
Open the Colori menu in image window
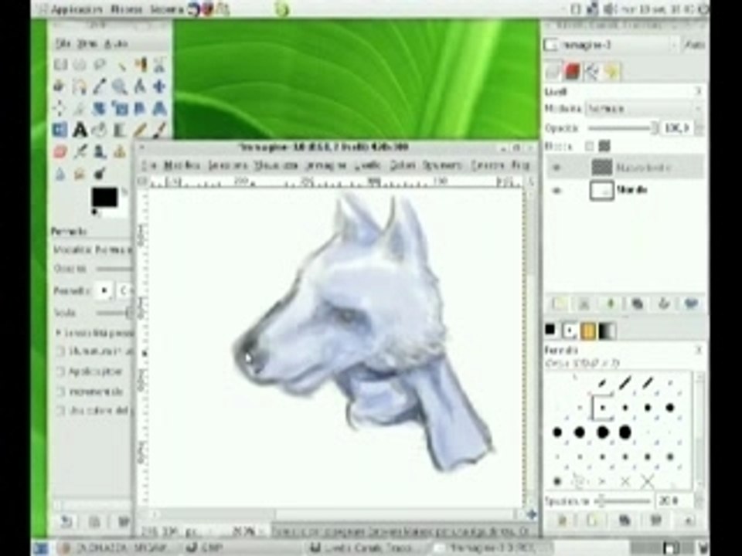(x=403, y=165)
